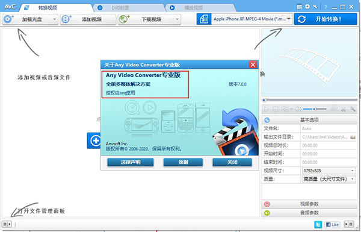The height and width of the screenshot is (232, 361).
Task: Click the volume slider in the player
Action: coord(315,109)
